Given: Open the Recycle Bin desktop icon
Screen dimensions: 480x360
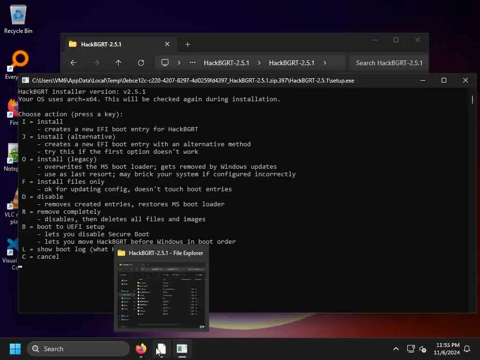Looking at the screenshot, I should click(x=18, y=19).
